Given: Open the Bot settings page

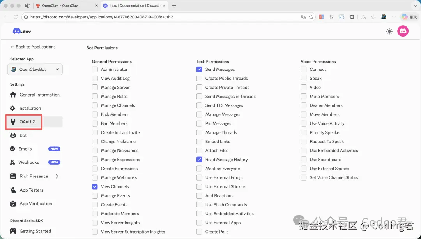Looking at the screenshot, I should [23, 135].
